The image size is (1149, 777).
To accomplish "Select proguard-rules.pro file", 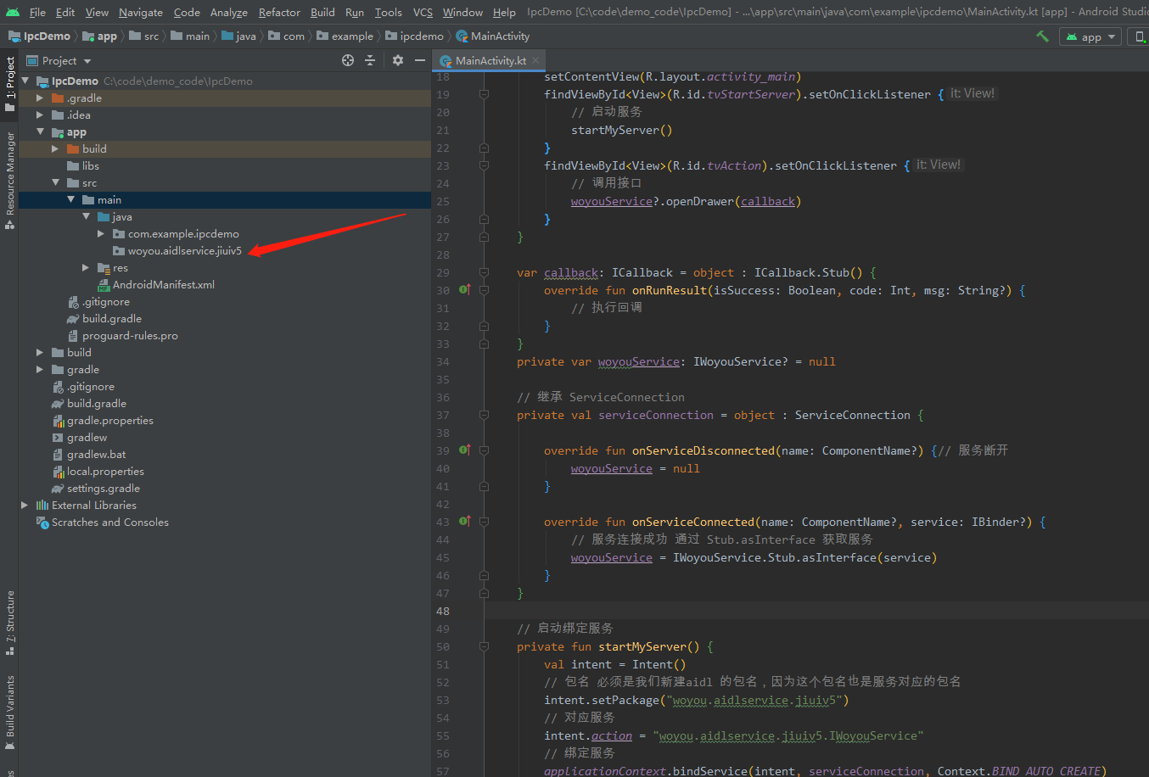I will [x=130, y=335].
